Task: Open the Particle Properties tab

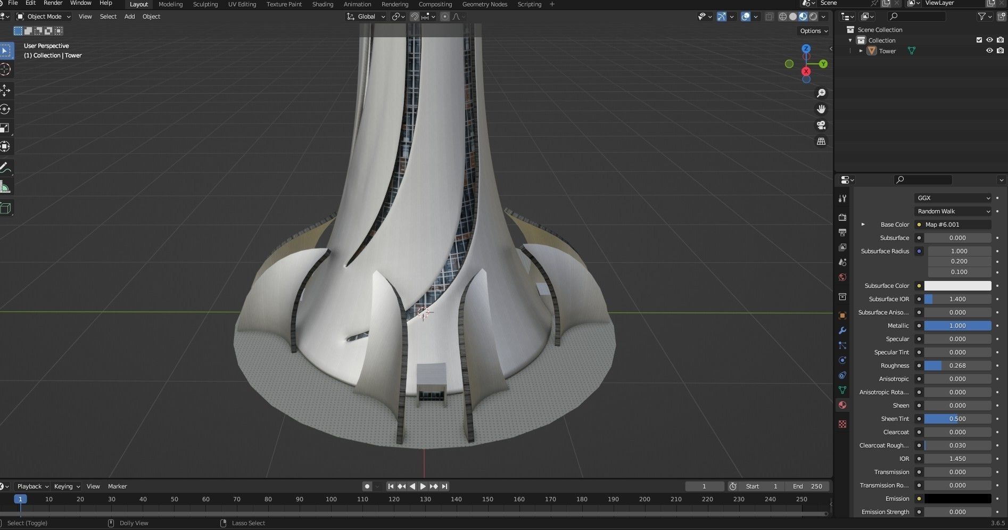Action: click(x=842, y=346)
